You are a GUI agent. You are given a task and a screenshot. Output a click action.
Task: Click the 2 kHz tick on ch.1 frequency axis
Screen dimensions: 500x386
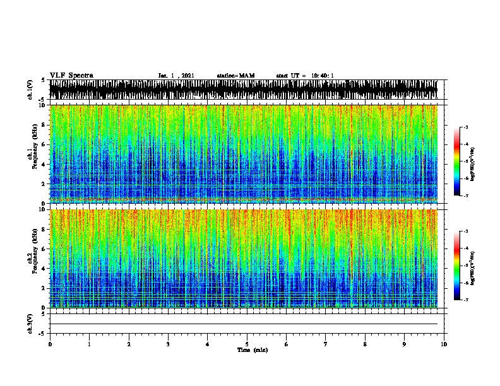tap(44, 184)
